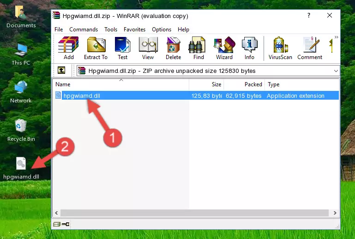Close the WinRAR window
Screen dimensions: 355x239
tap(330, 15)
